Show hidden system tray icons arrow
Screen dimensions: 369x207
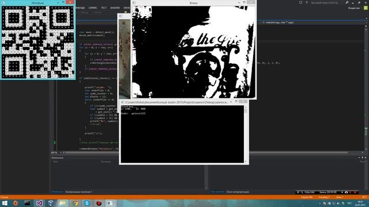pos(320,203)
